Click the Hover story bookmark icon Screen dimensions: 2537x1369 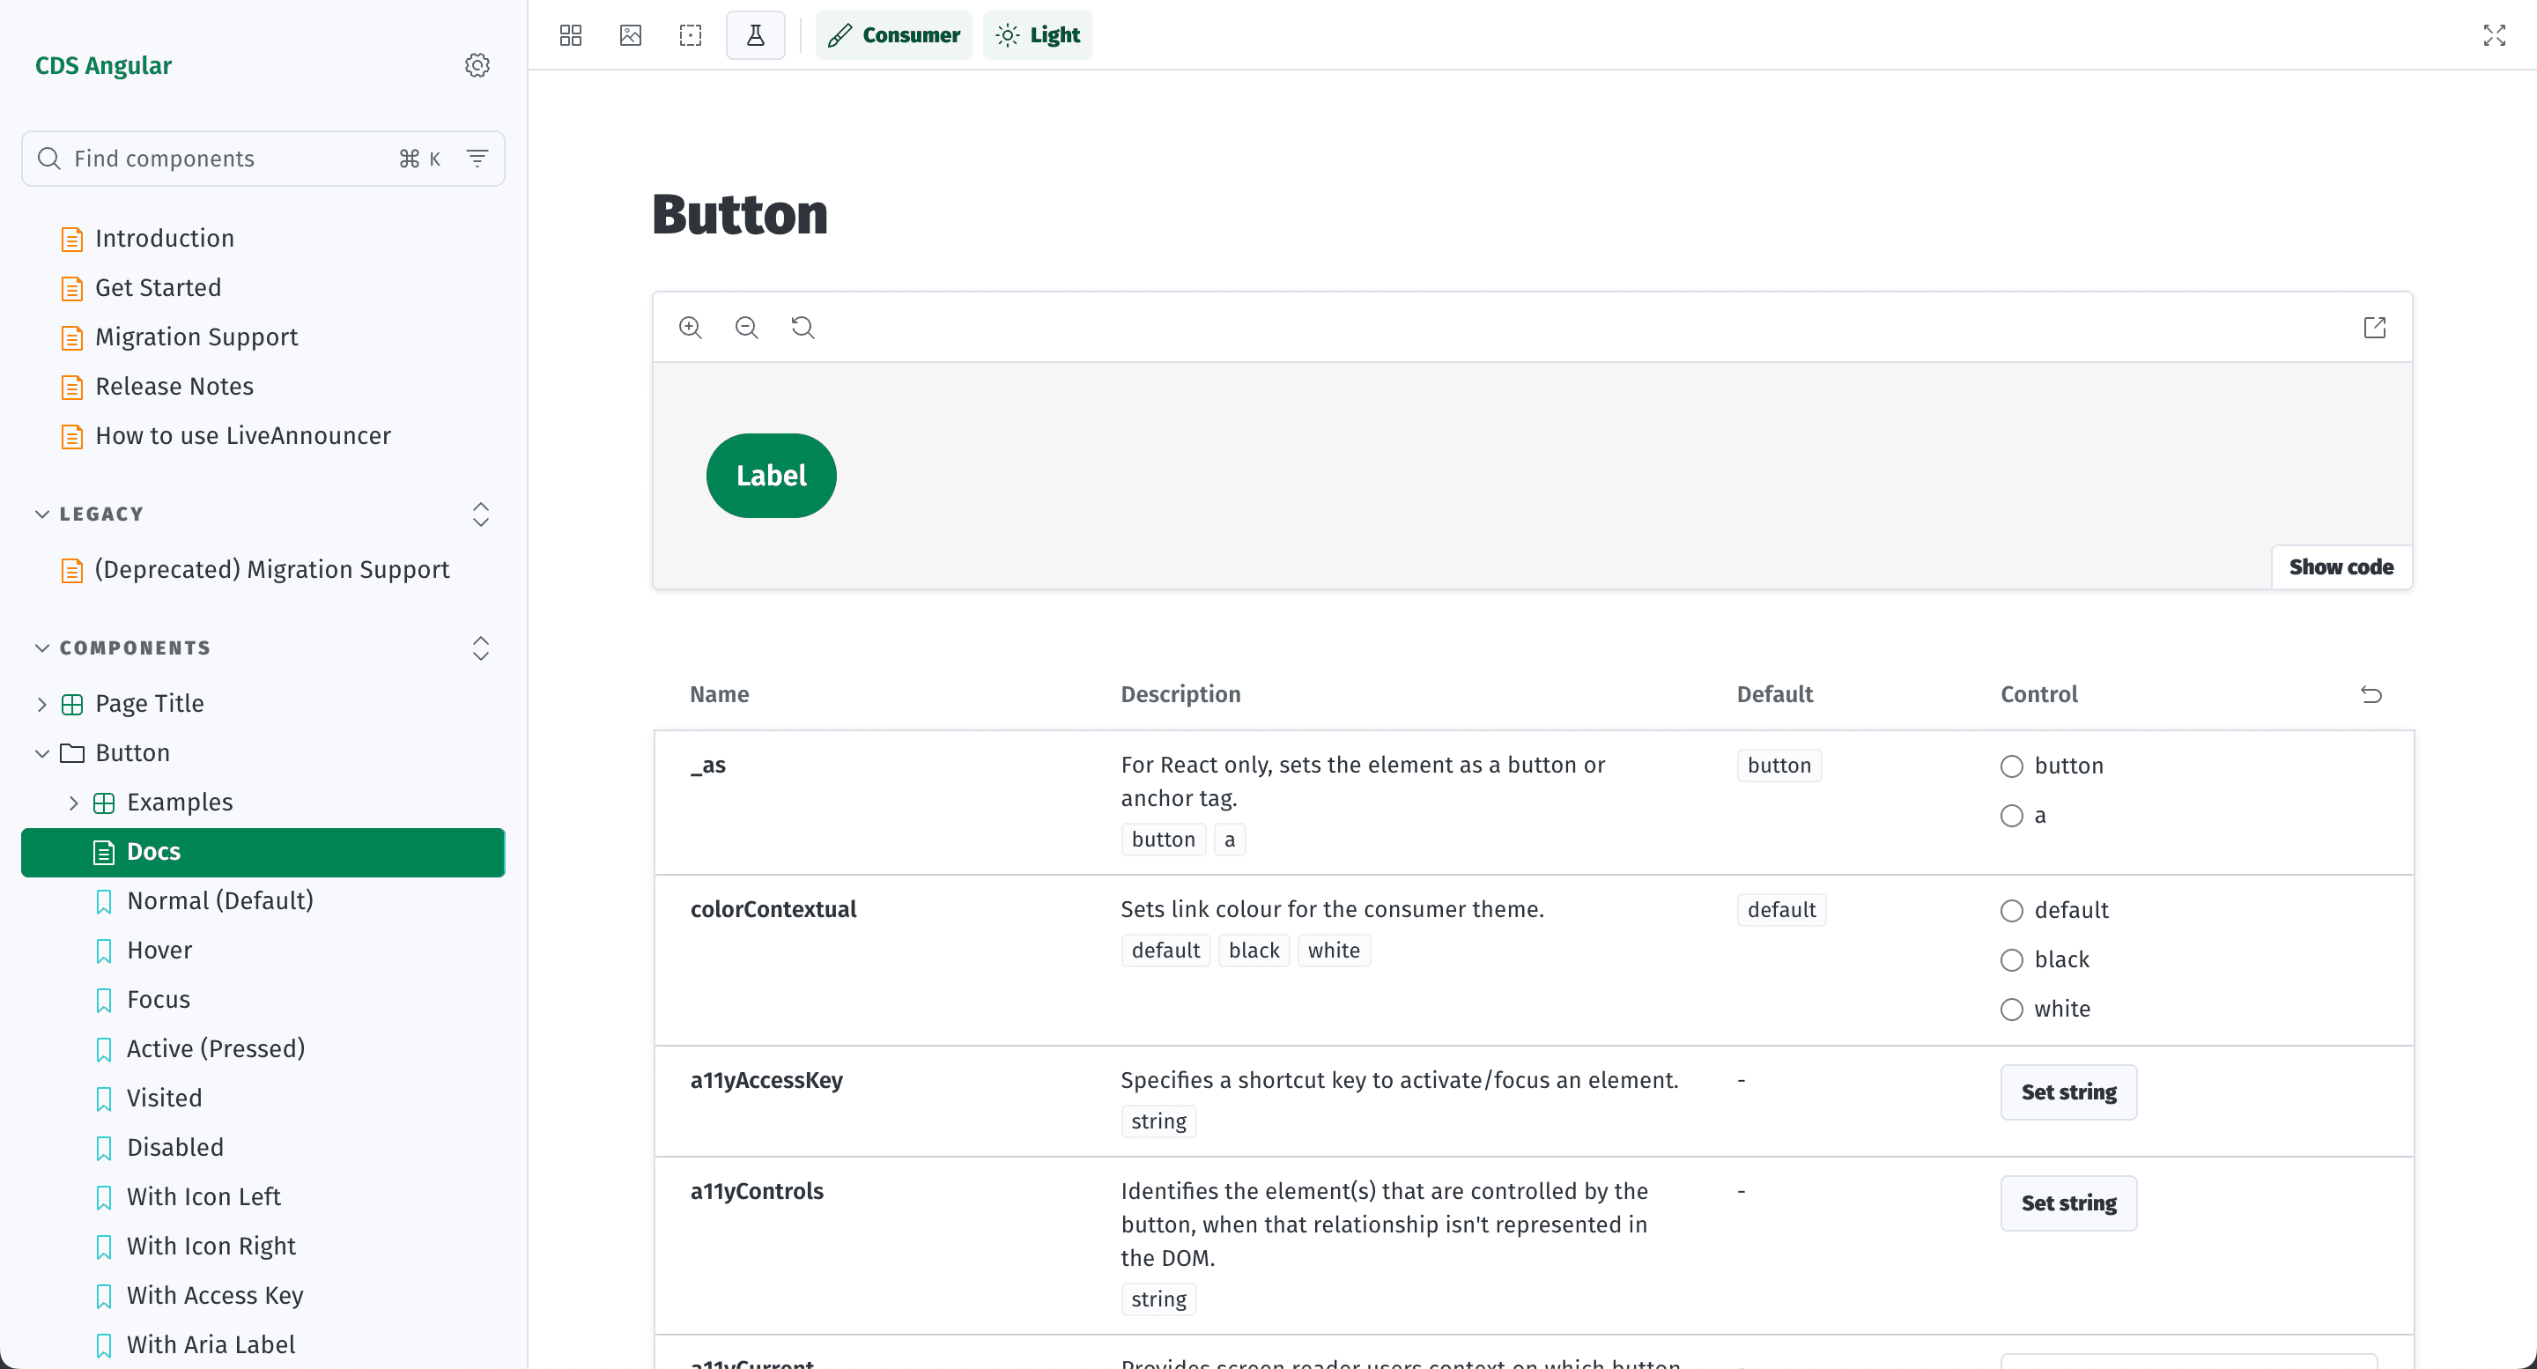point(103,951)
